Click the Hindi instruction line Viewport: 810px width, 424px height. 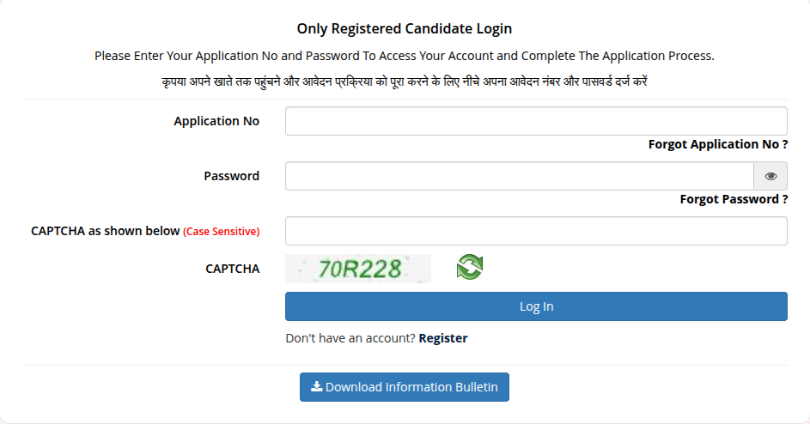tap(405, 80)
